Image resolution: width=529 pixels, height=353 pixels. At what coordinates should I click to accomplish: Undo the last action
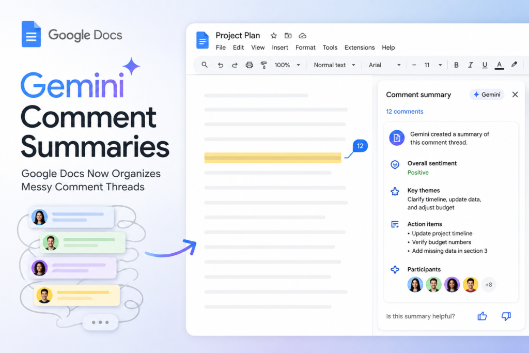pyautogui.click(x=220, y=65)
